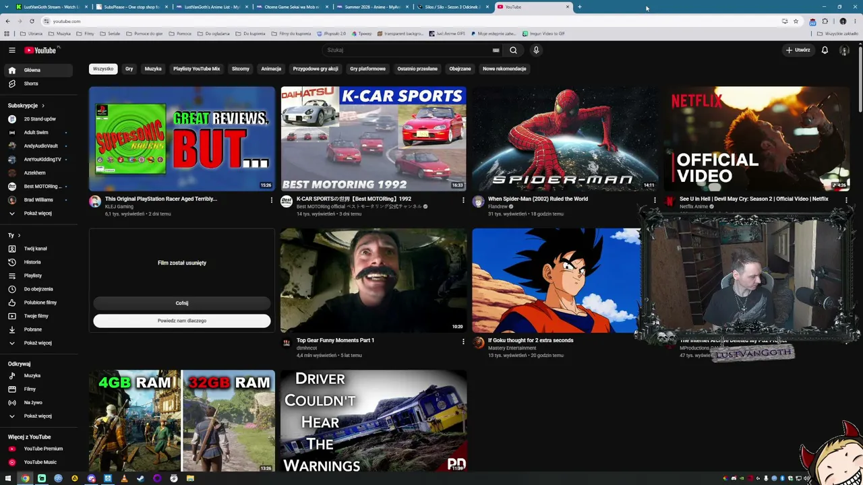Viewport: 863px width, 485px height.
Task: Click the YouTube logo
Action: pos(40,50)
